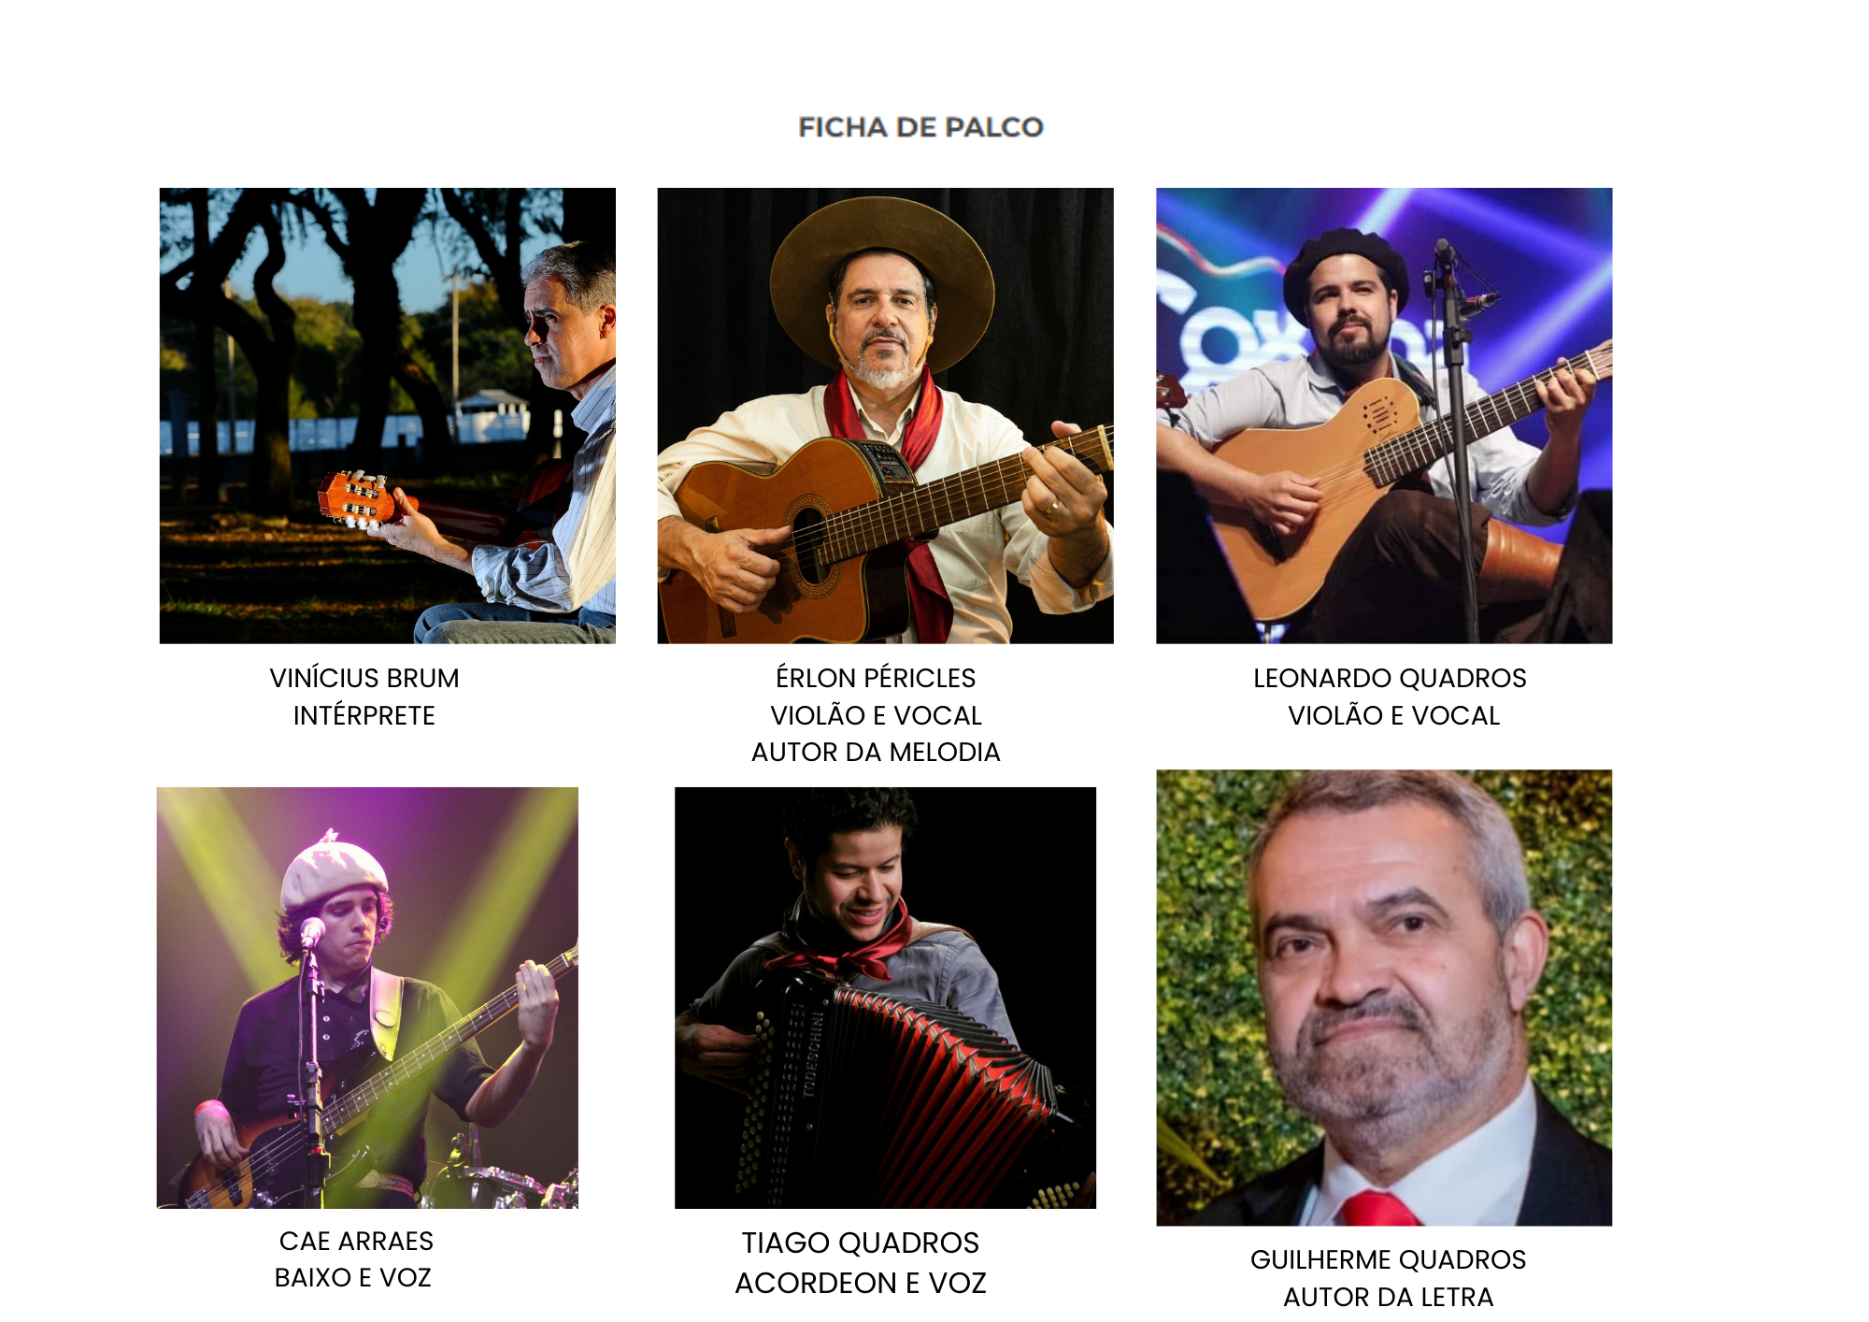Open the Cae Arraes bass photo
1869x1322 pixels.
tap(367, 998)
